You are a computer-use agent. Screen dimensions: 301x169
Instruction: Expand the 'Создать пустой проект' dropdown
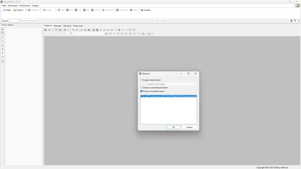click(x=195, y=84)
